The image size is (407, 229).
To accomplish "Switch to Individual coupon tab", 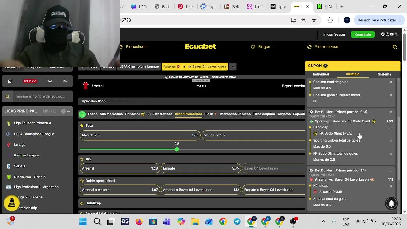I will [321, 74].
